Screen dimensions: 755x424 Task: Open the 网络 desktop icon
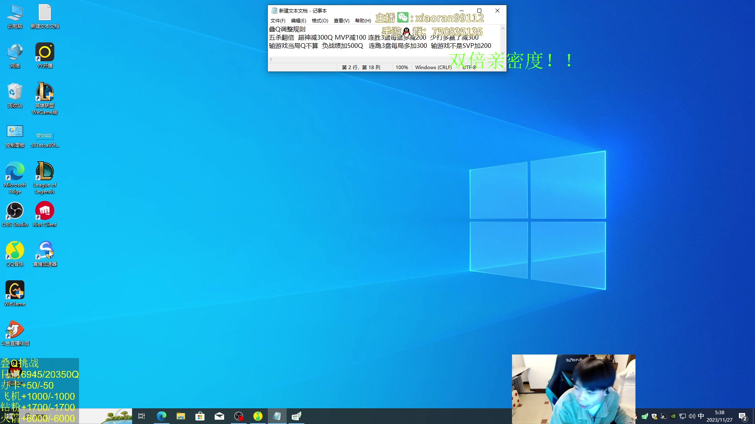point(15,56)
